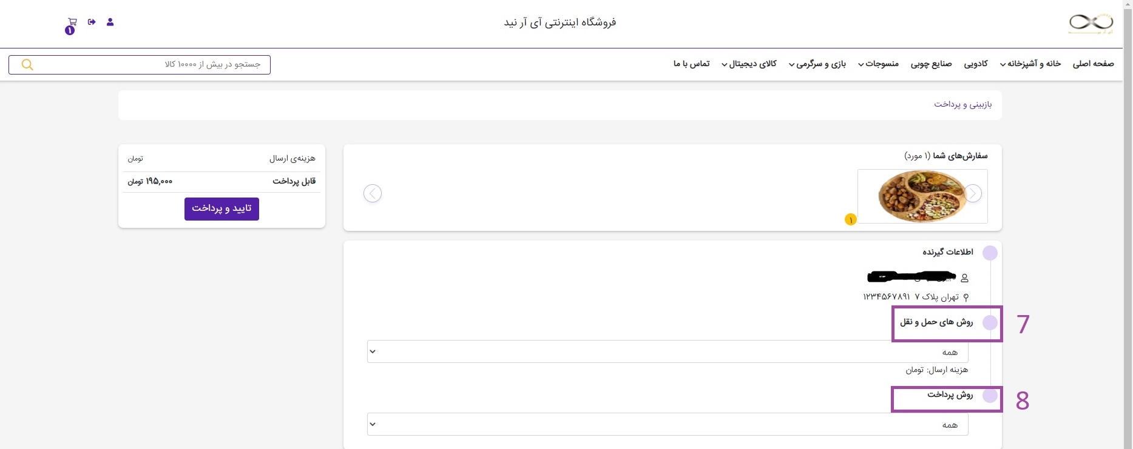Open the shipping method dropdown

[668, 351]
